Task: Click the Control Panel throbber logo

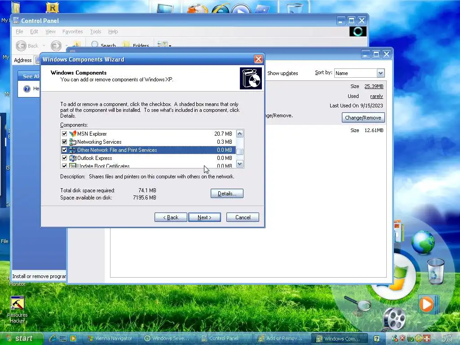Action: click(358, 31)
